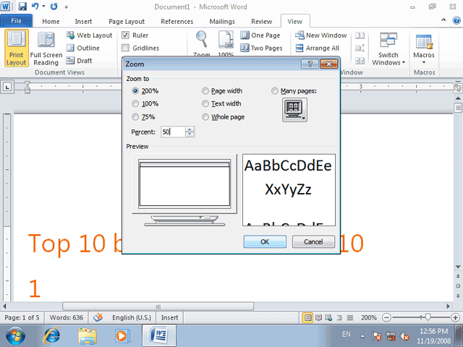Select Print Layout view

[16, 48]
